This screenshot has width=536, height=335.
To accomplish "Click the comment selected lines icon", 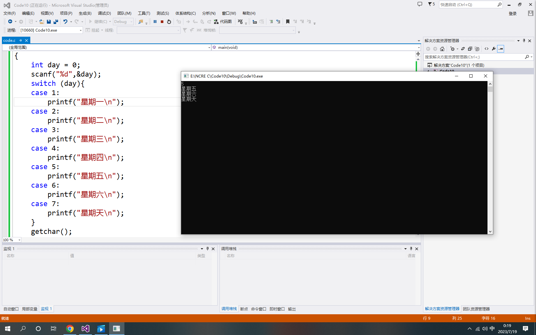I will pos(271,21).
